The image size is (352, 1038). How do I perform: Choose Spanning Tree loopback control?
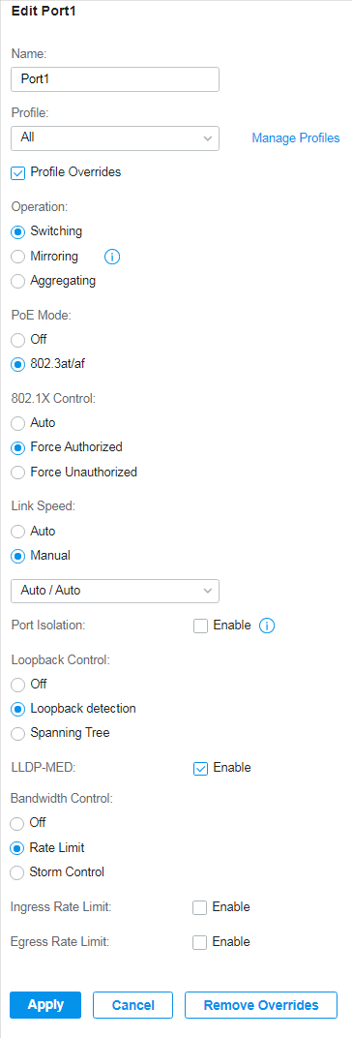[x=17, y=734]
